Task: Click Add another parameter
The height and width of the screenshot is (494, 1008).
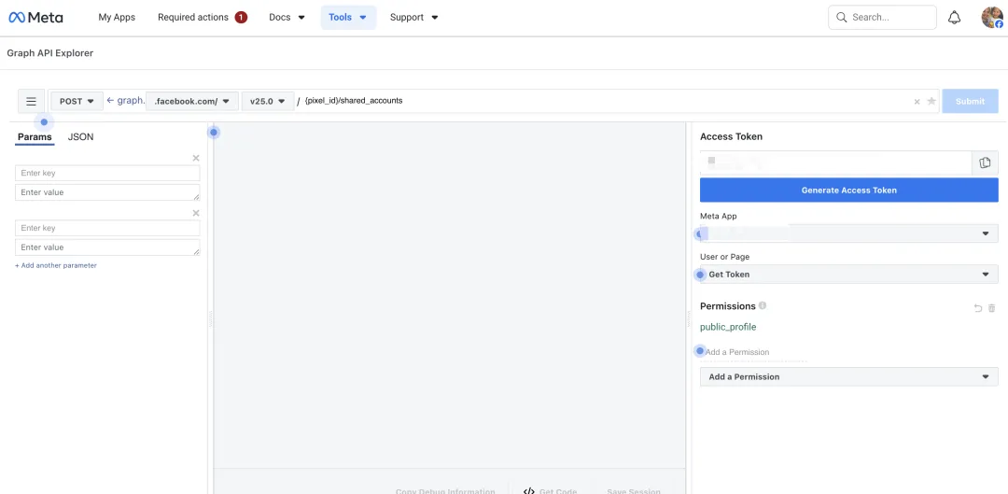Action: click(x=56, y=265)
